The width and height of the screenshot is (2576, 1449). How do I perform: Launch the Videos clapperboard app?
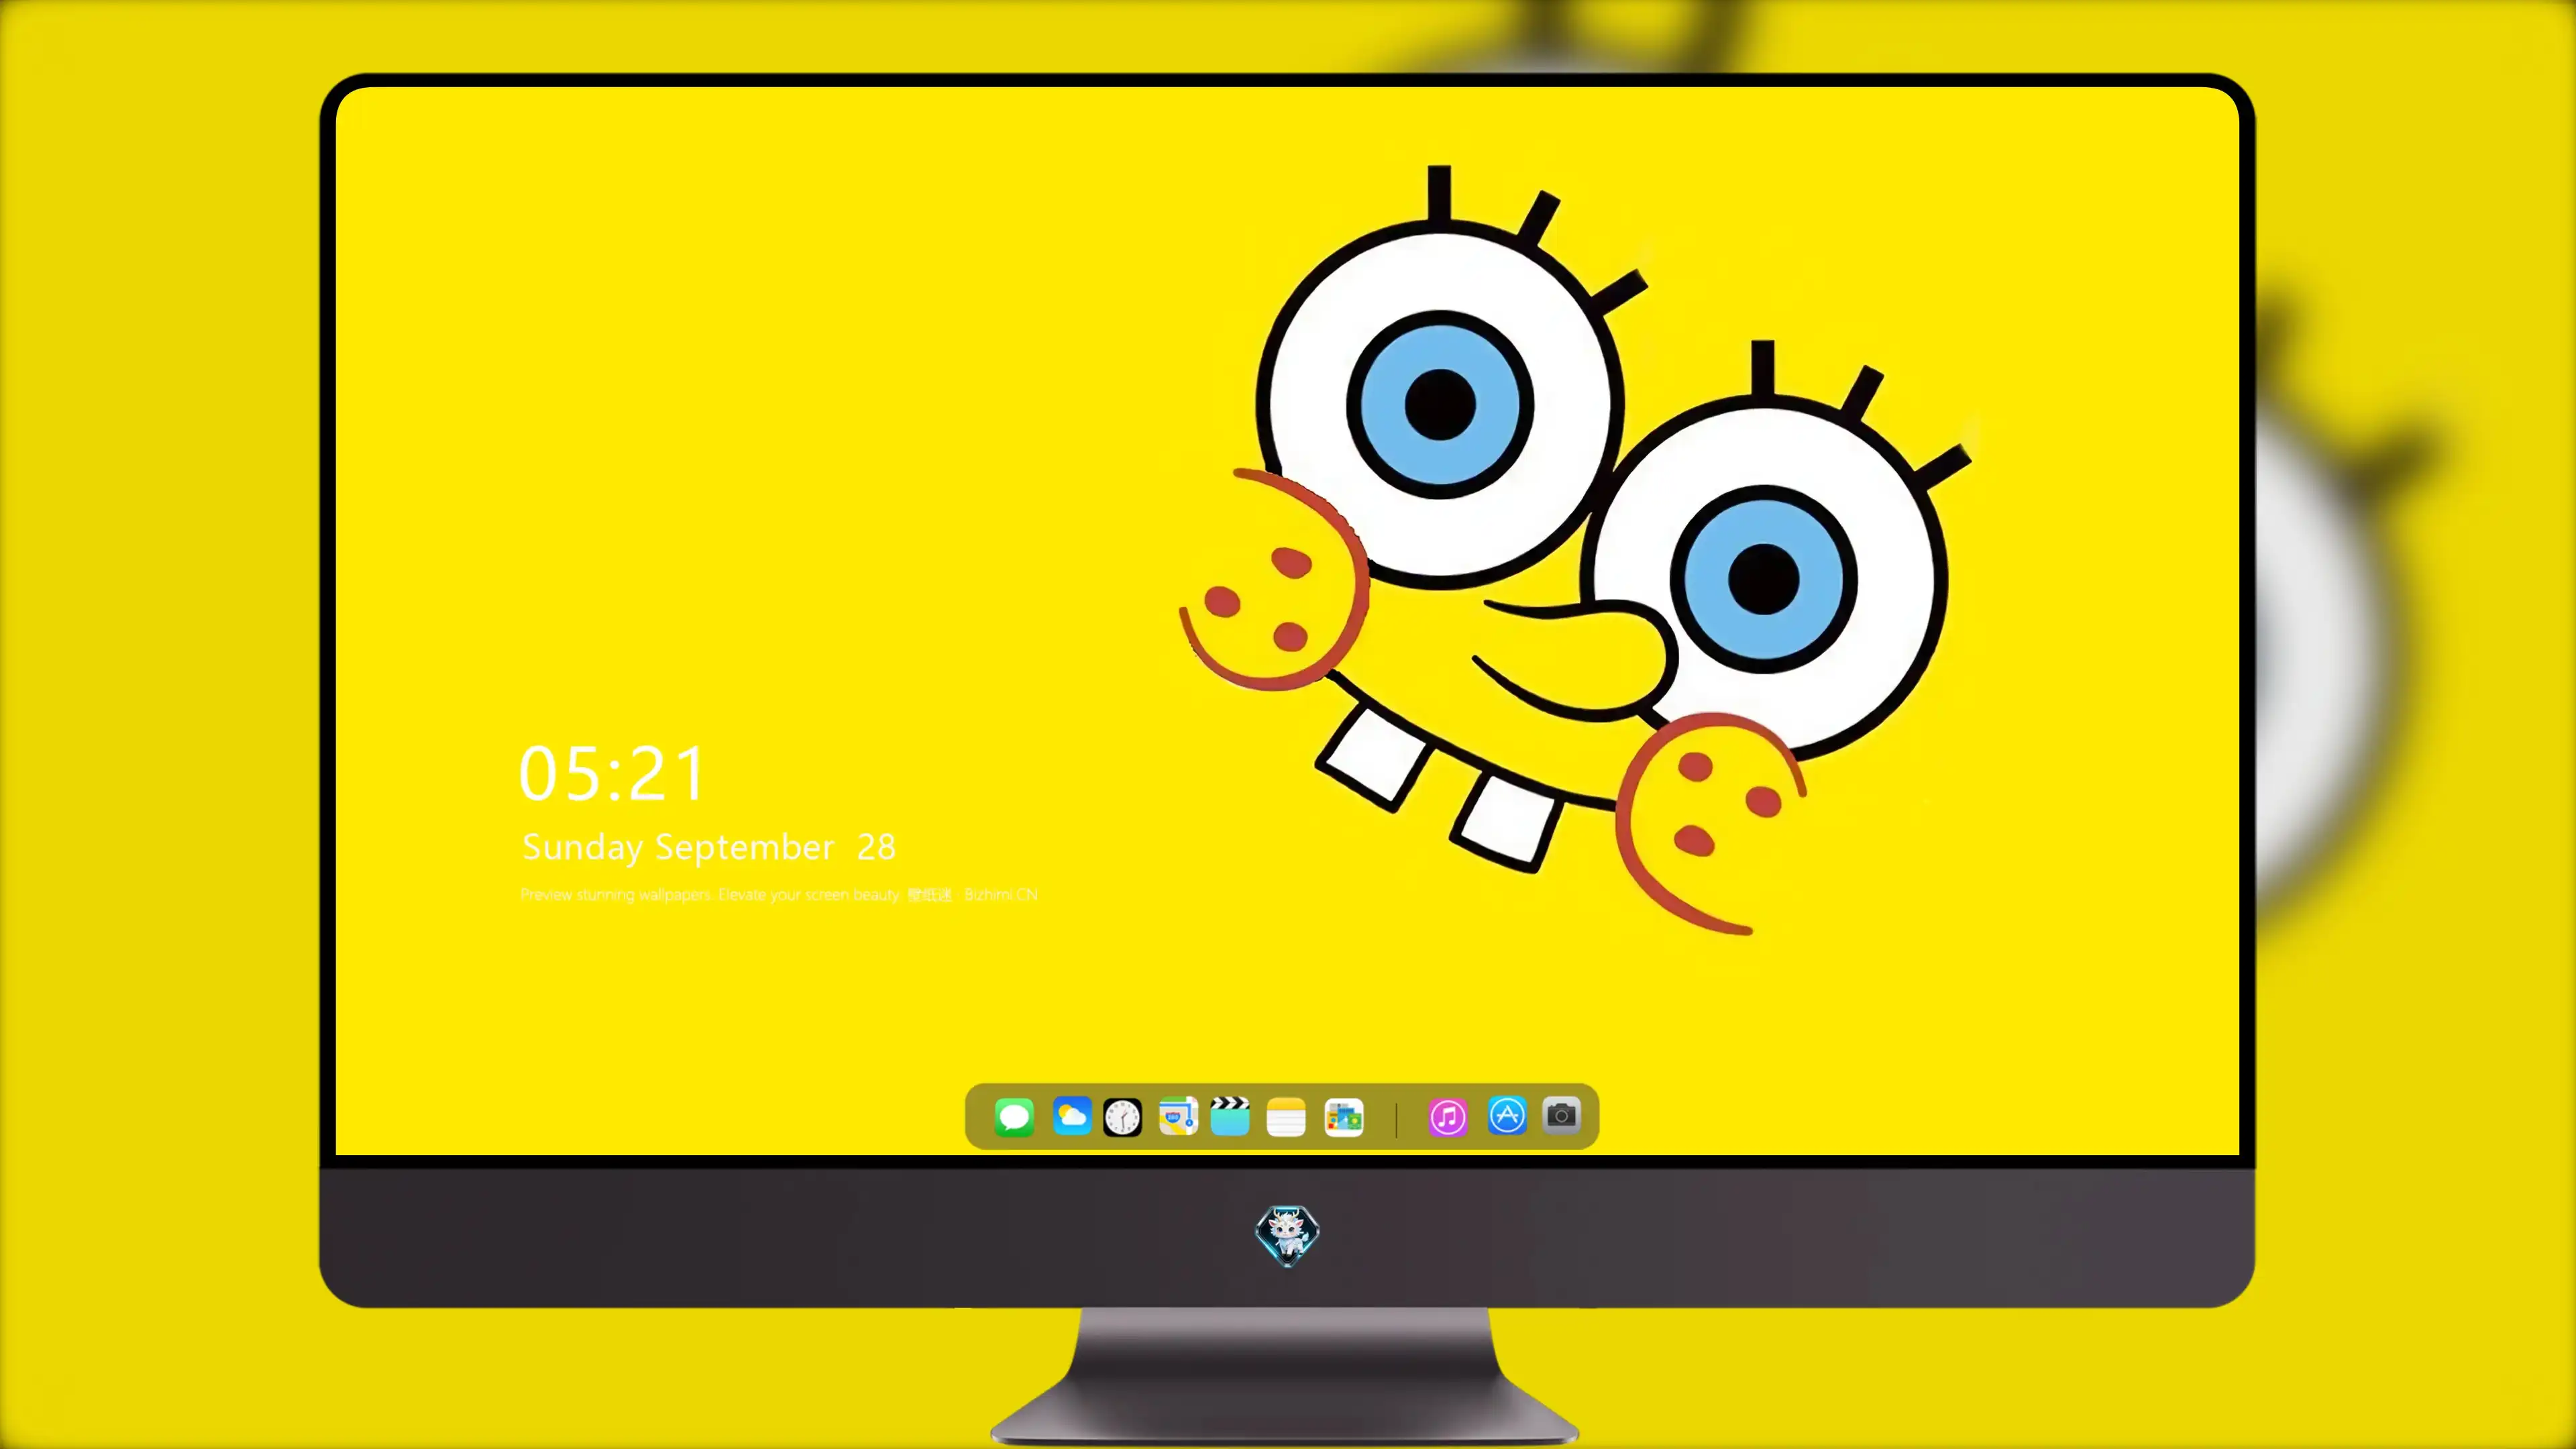pyautogui.click(x=1230, y=1116)
